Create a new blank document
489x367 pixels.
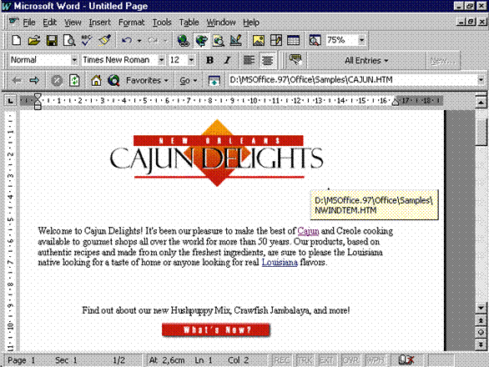[16, 41]
